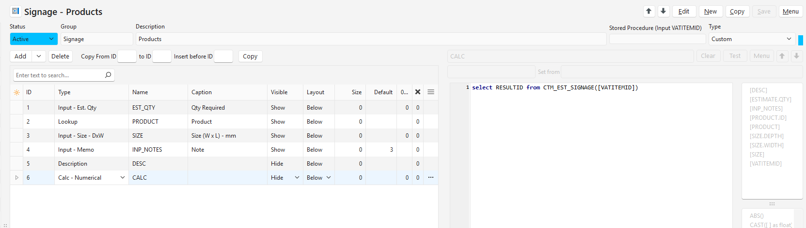Click the New button
The height and width of the screenshot is (228, 806).
coord(711,12)
